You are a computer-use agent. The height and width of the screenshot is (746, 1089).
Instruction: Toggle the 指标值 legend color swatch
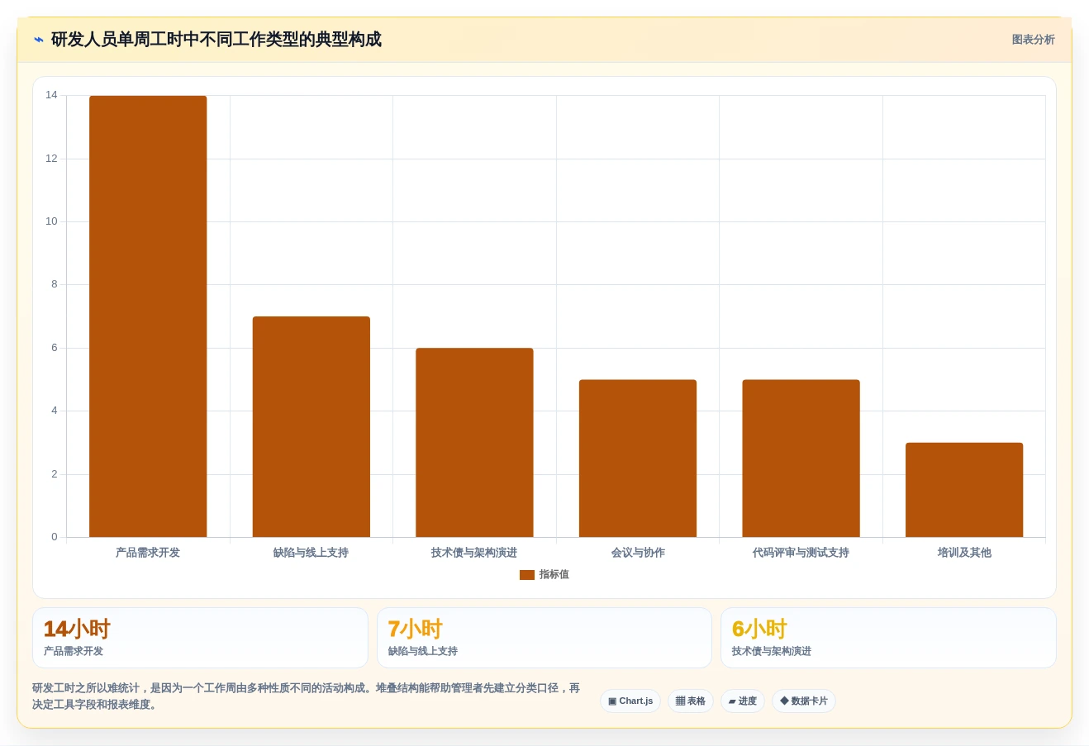pyautogui.click(x=527, y=575)
